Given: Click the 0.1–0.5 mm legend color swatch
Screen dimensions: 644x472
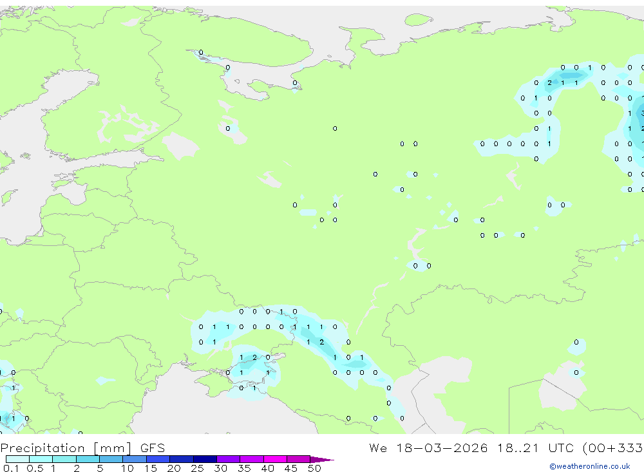Looking at the screenshot, I should click(17, 459).
